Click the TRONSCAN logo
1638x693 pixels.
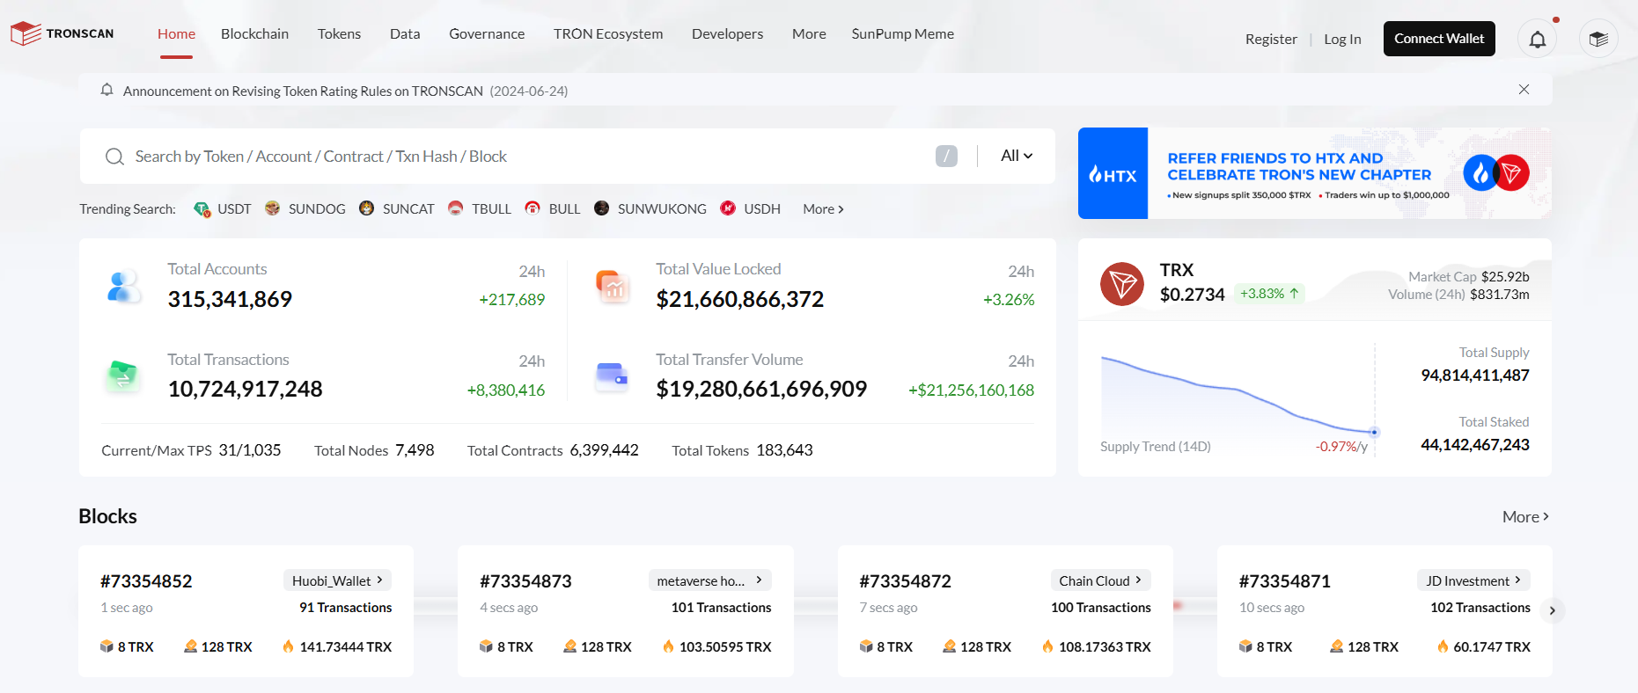pos(62,33)
